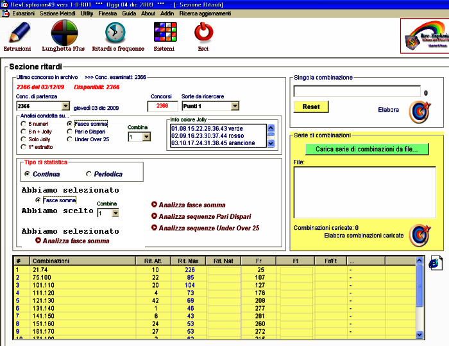Open the Utility menu
449x346 pixels.
(87, 13)
